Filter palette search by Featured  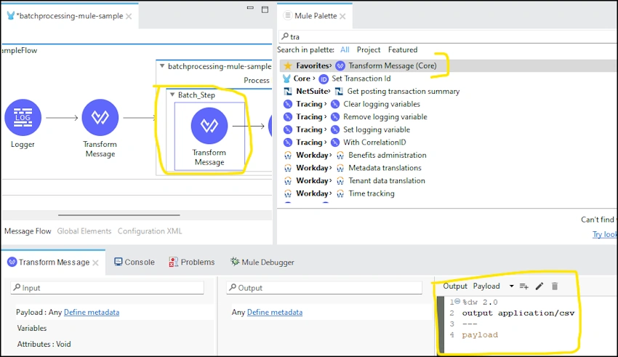402,49
